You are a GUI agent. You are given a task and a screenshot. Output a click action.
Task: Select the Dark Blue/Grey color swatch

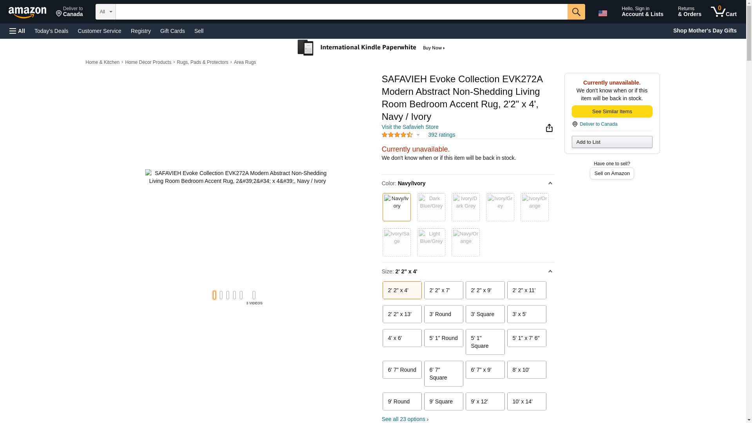pyautogui.click(x=431, y=207)
